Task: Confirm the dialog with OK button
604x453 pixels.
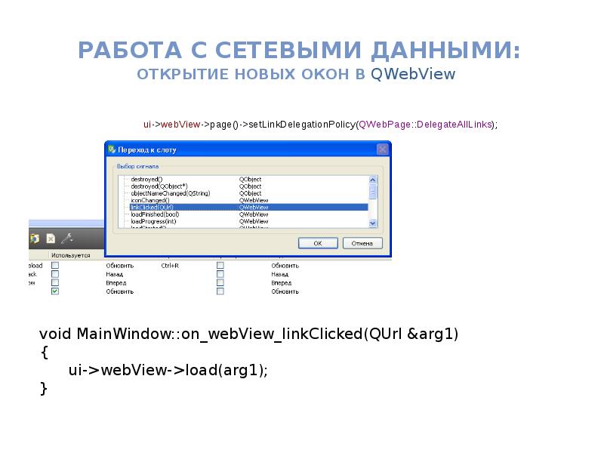Action: click(x=318, y=243)
